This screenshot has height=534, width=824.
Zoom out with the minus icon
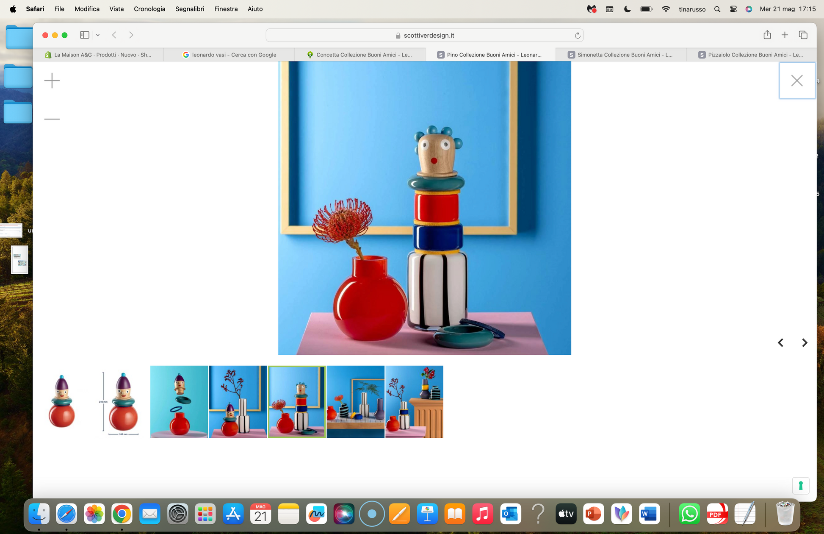[x=52, y=119]
